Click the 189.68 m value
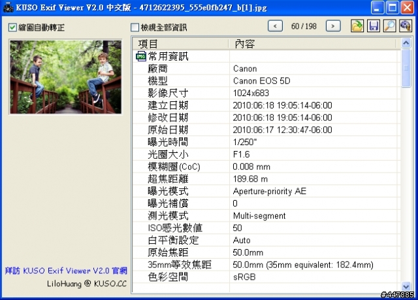418x300 pixels. pos(250,179)
